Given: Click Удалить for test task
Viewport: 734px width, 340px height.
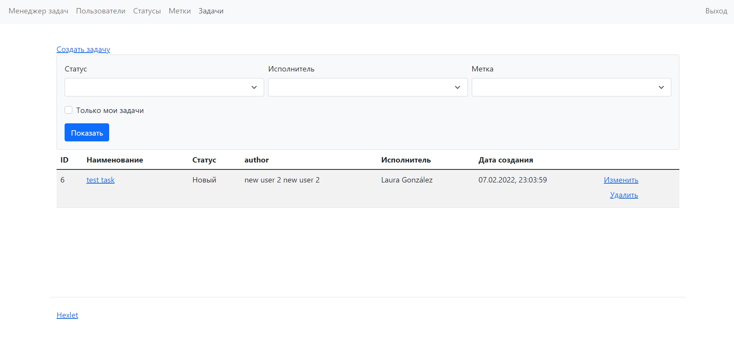Looking at the screenshot, I should [624, 195].
